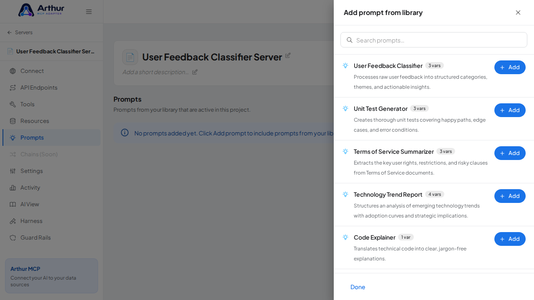Image resolution: width=534 pixels, height=300 pixels.
Task: Click the lightbulb icon for Code Explainer
Action: (345, 237)
